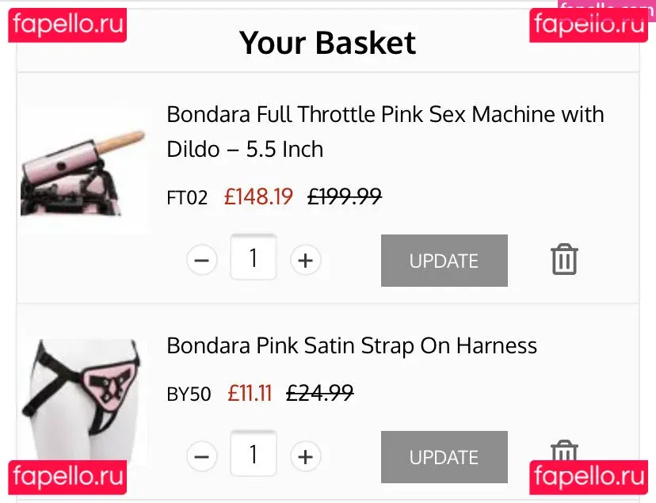Increase quantity of item BY50
The image size is (656, 503).
(306, 456)
